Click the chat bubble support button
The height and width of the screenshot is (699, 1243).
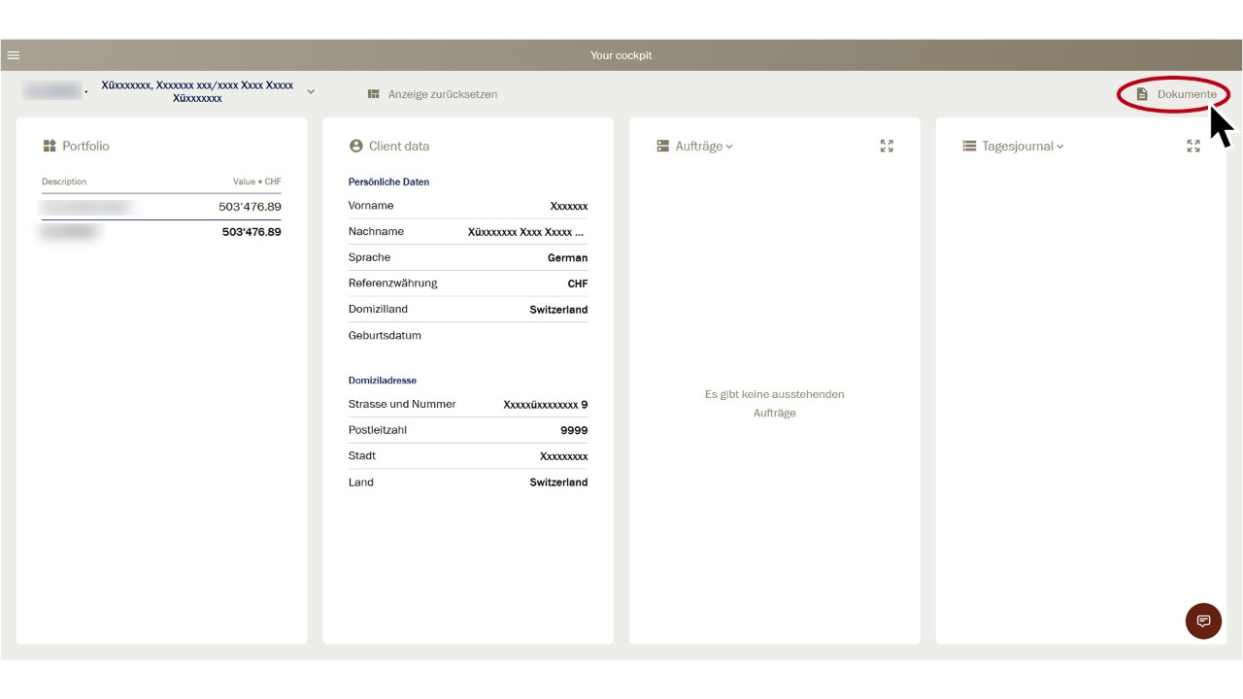click(1203, 621)
